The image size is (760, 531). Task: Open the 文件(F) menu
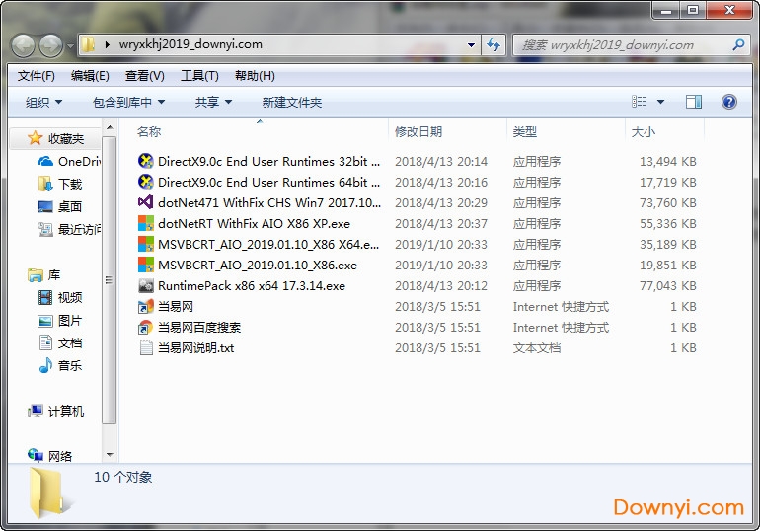tap(36, 76)
